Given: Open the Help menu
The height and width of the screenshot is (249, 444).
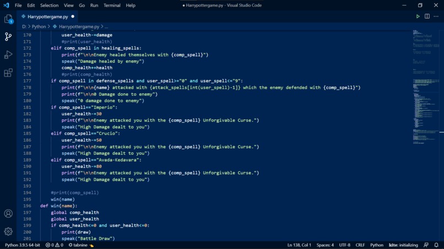Looking at the screenshot, I should (131, 5).
